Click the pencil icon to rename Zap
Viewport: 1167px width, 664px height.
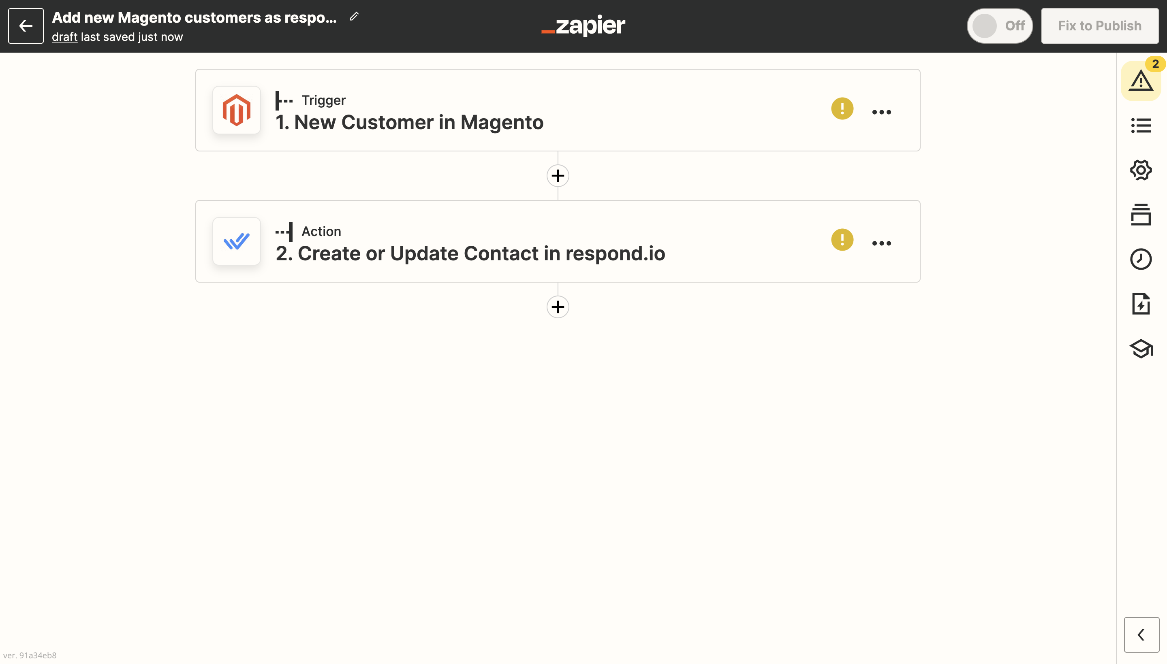click(354, 17)
